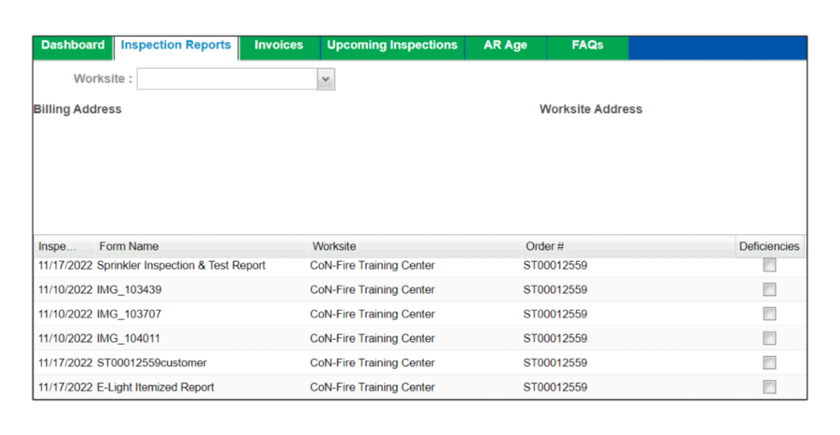Viewport: 840px width, 435px height.
Task: Mark Deficiencies for ST00012559customer row
Action: [769, 363]
